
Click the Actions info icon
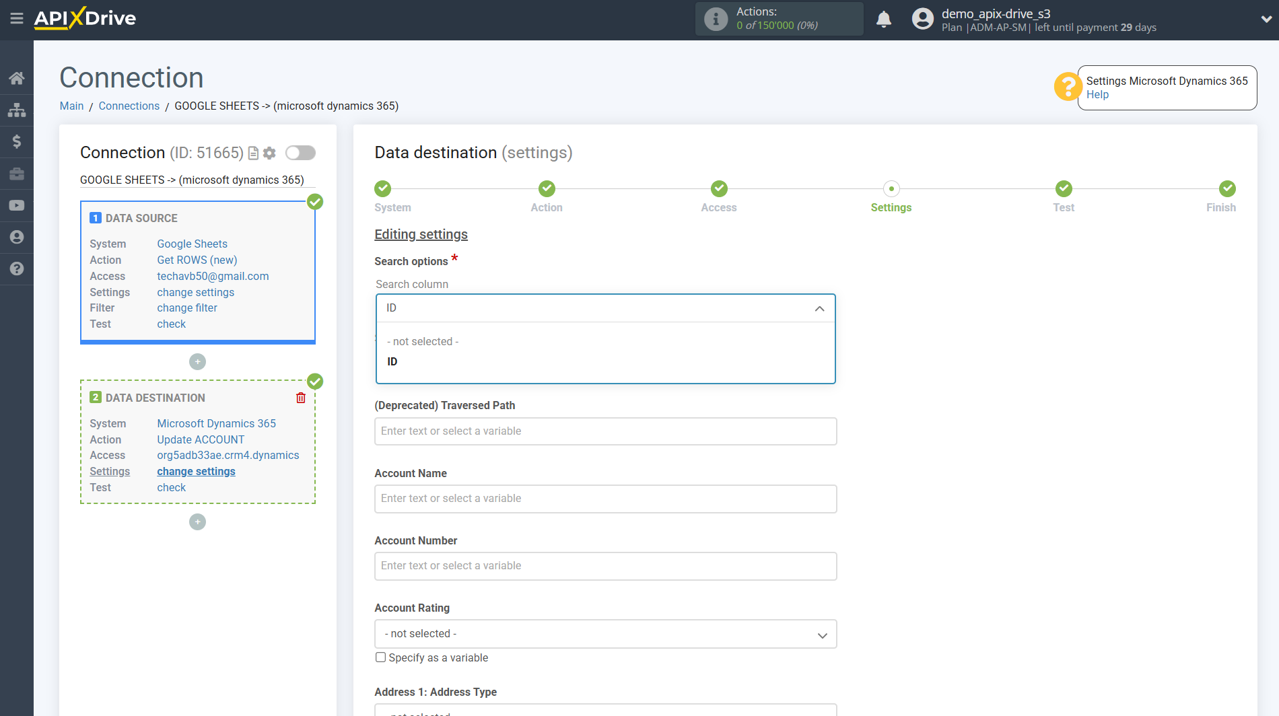click(x=716, y=19)
